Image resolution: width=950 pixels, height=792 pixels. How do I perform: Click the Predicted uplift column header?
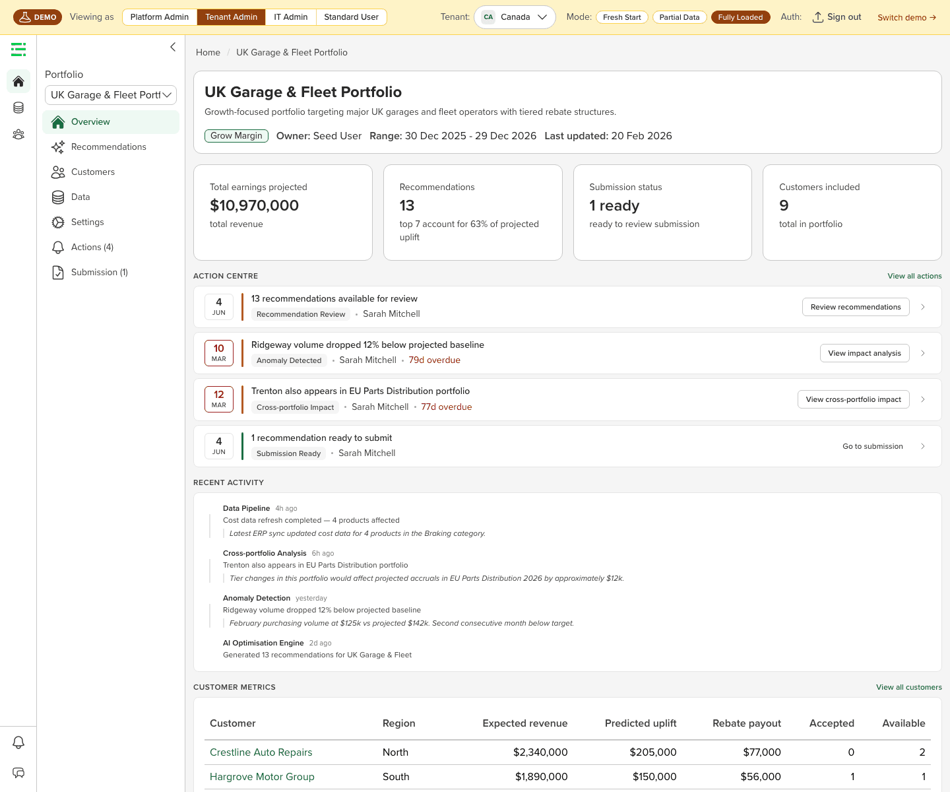click(x=641, y=723)
